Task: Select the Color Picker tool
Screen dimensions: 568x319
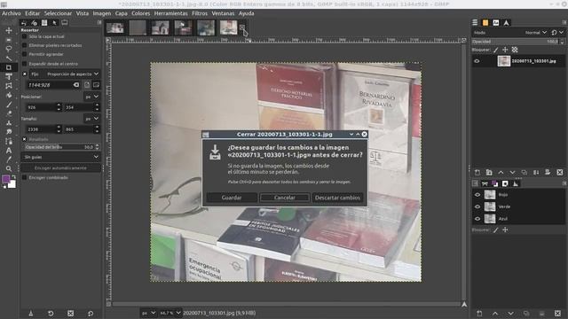Action: click(x=9, y=159)
